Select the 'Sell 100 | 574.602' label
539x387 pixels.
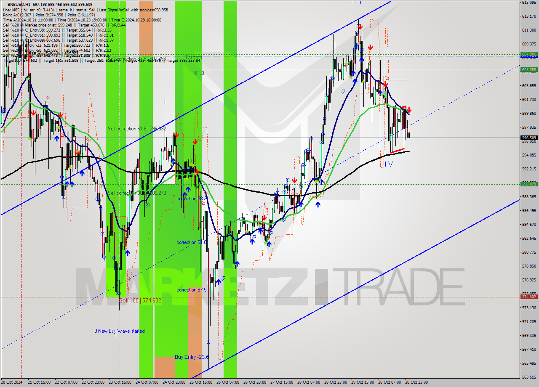click(140, 301)
